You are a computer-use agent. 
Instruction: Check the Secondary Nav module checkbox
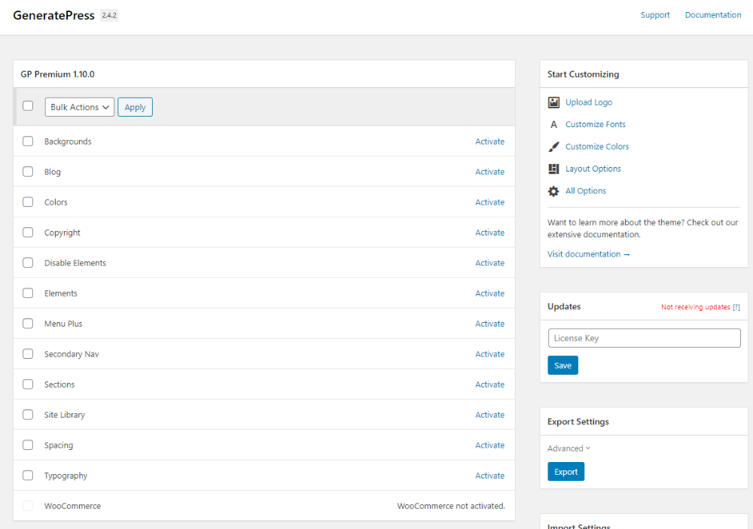(x=28, y=354)
